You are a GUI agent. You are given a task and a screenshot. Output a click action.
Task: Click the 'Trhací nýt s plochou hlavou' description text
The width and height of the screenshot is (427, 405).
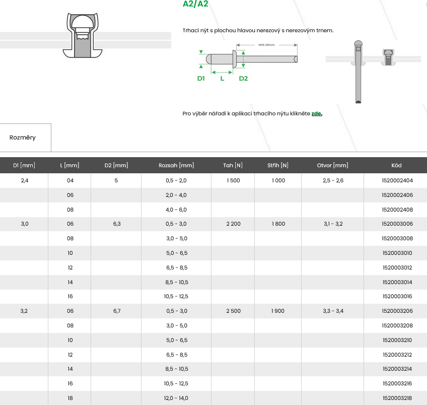258,31
